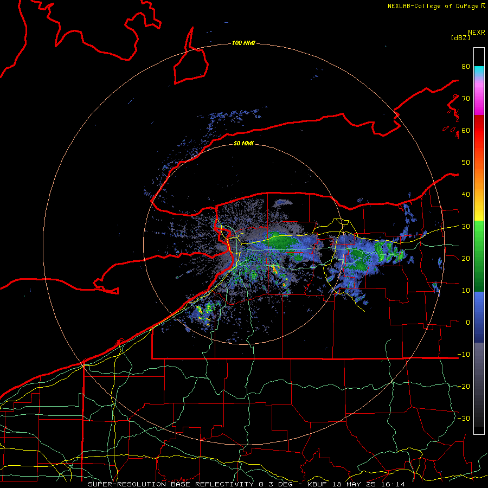
Task: Click the -20 value on the dBZ scale
Action: pyautogui.click(x=464, y=387)
